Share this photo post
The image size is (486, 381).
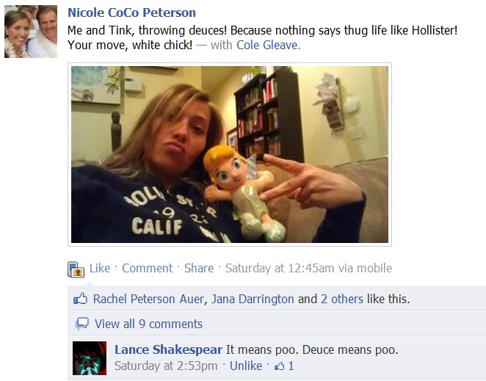tap(198, 268)
